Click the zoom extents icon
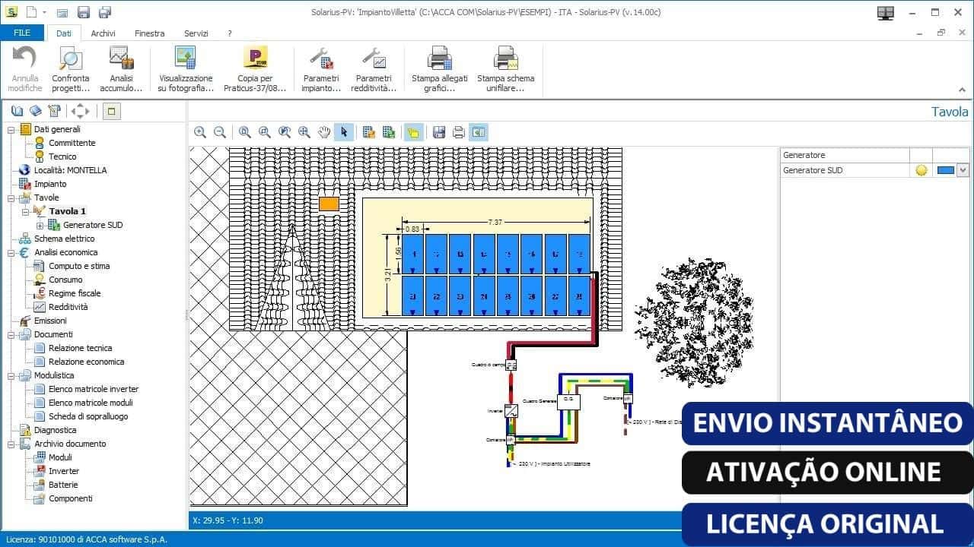Screen dimensions: 974x547 [x=304, y=132]
